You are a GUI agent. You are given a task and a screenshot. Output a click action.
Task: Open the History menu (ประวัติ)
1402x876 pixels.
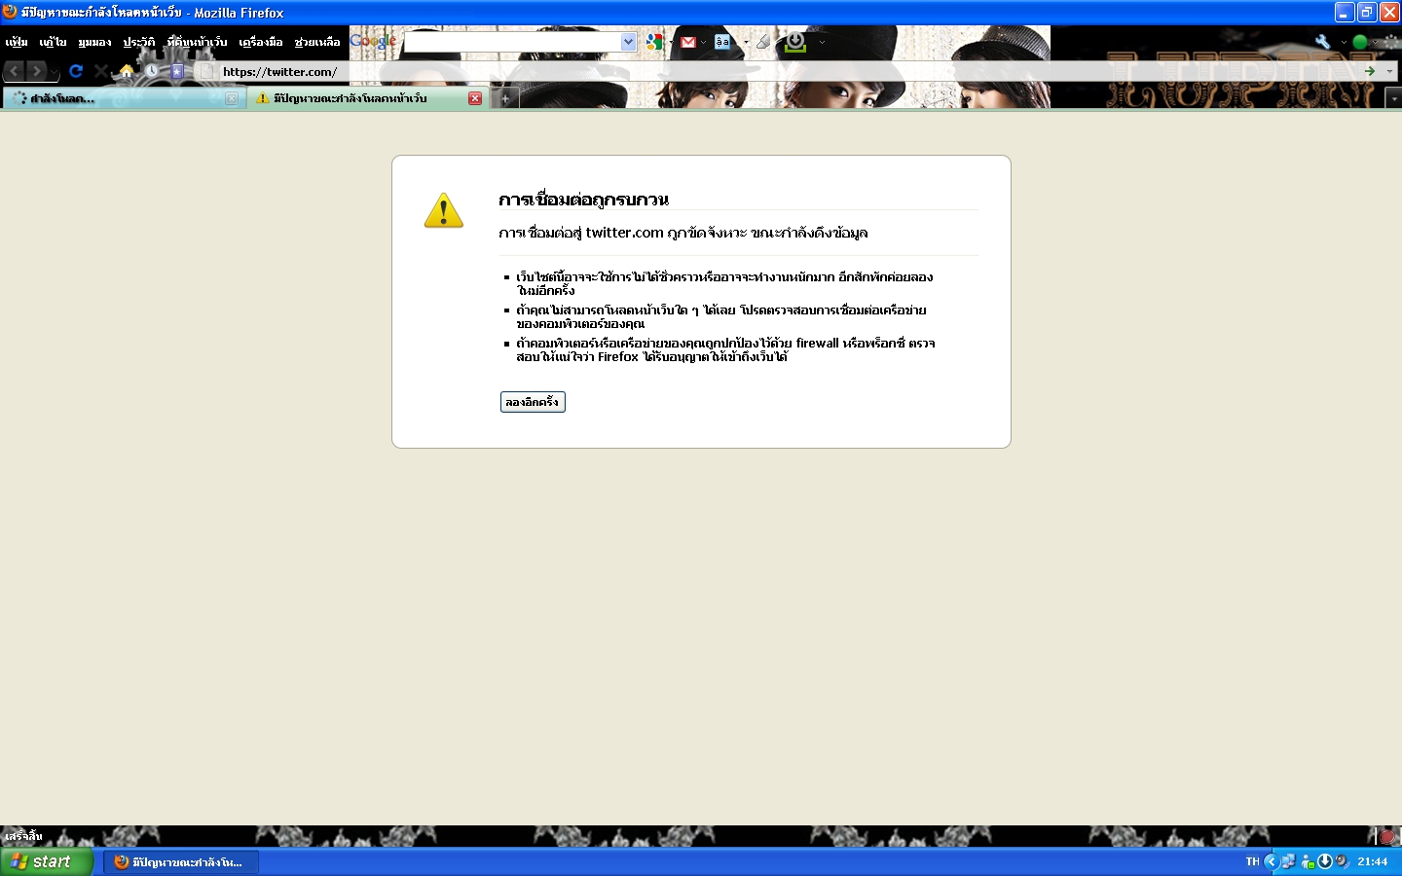[139, 42]
